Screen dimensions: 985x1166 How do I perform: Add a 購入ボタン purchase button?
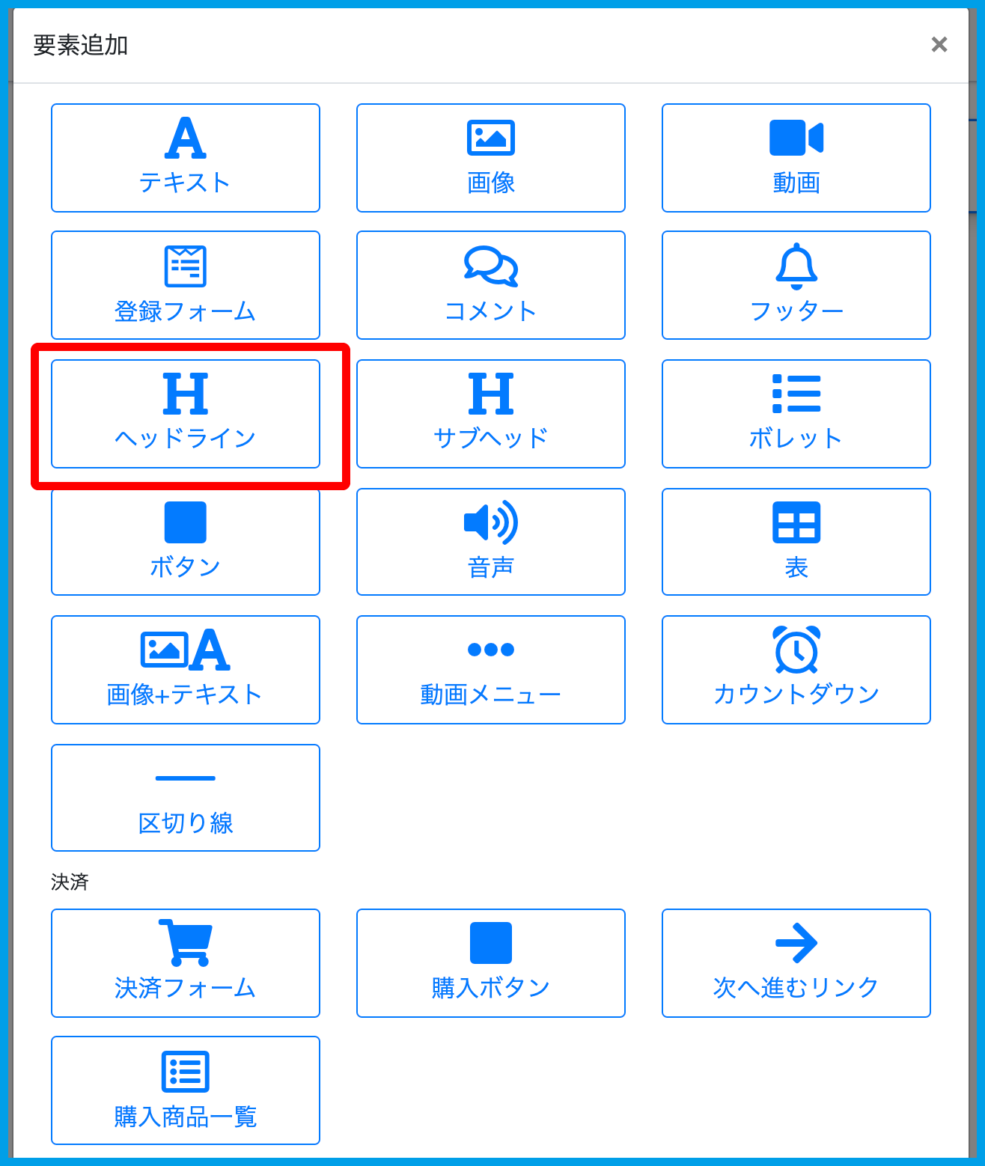tap(490, 963)
